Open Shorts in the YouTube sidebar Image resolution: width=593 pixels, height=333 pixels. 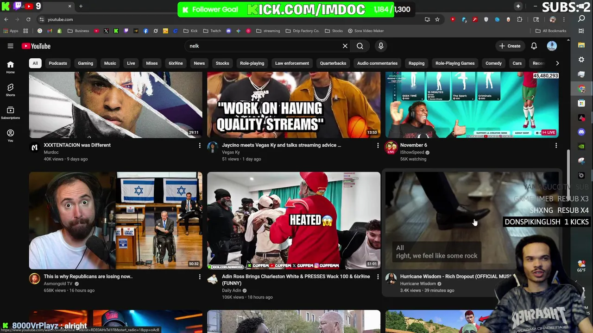pyautogui.click(x=10, y=90)
